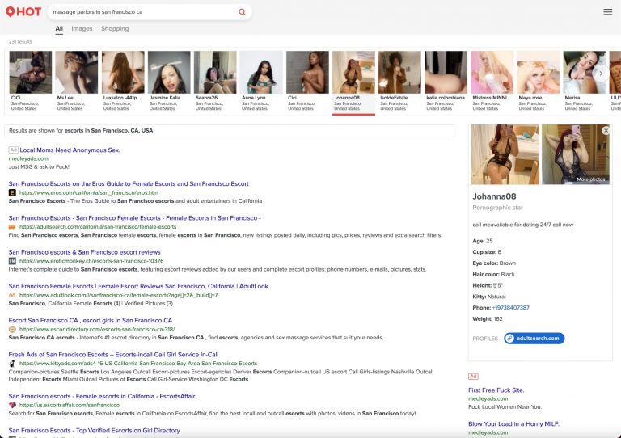Click the 'Age: 25' profile row

483,241
